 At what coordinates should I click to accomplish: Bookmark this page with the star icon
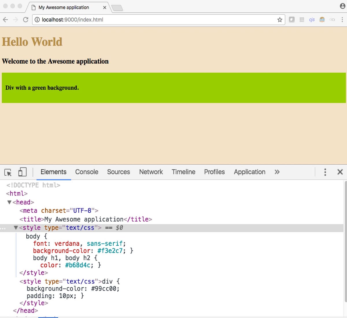point(280,20)
